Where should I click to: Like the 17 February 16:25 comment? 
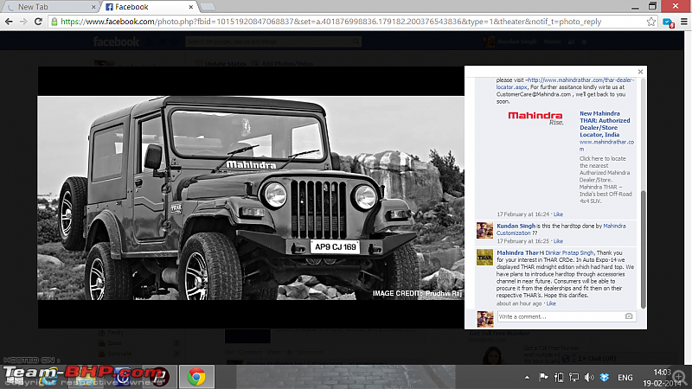pos(558,241)
